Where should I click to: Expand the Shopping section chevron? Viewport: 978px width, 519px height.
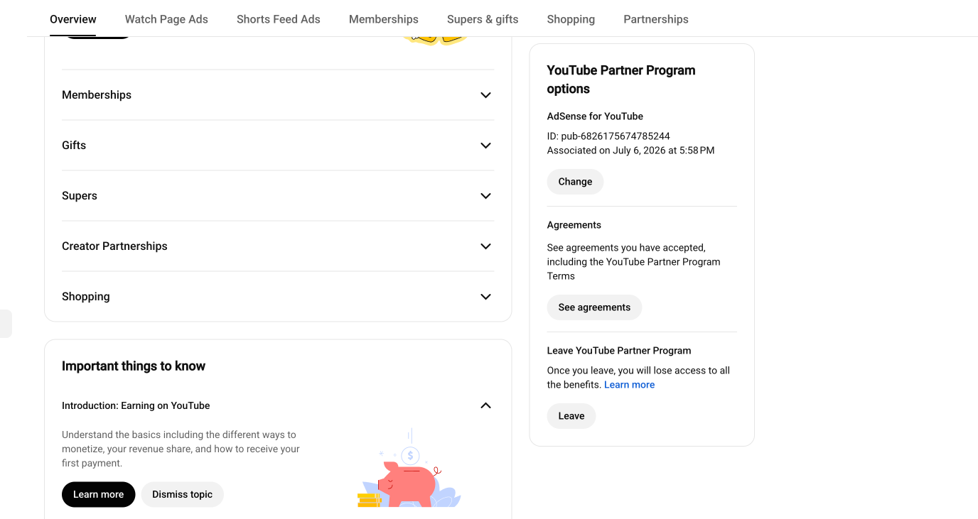[x=485, y=297]
